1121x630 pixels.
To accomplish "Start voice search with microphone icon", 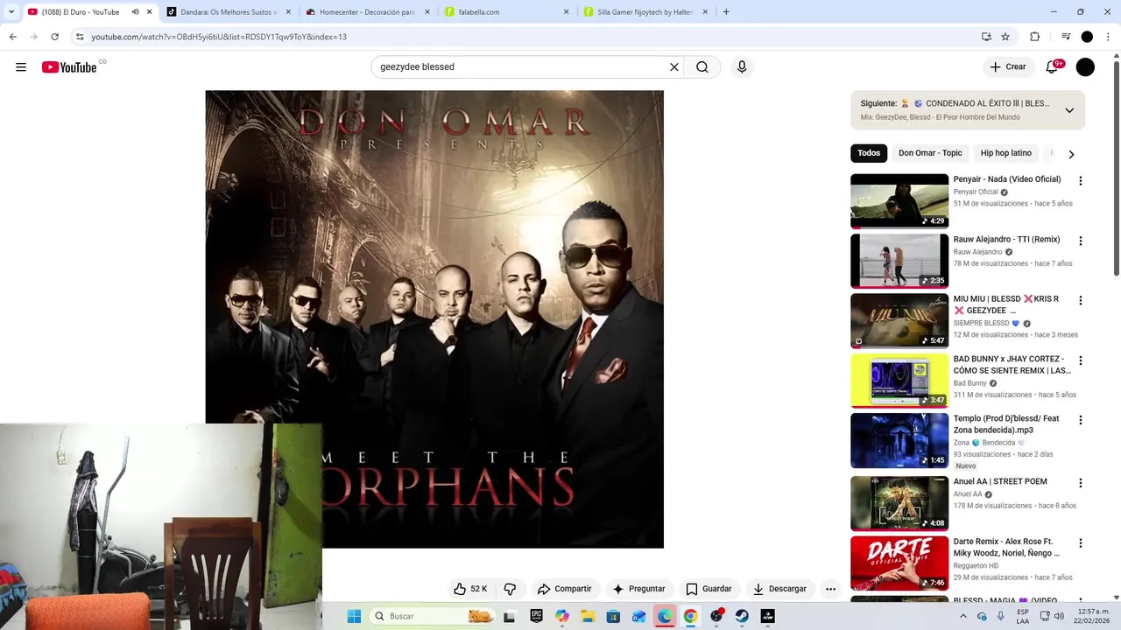I will click(742, 67).
